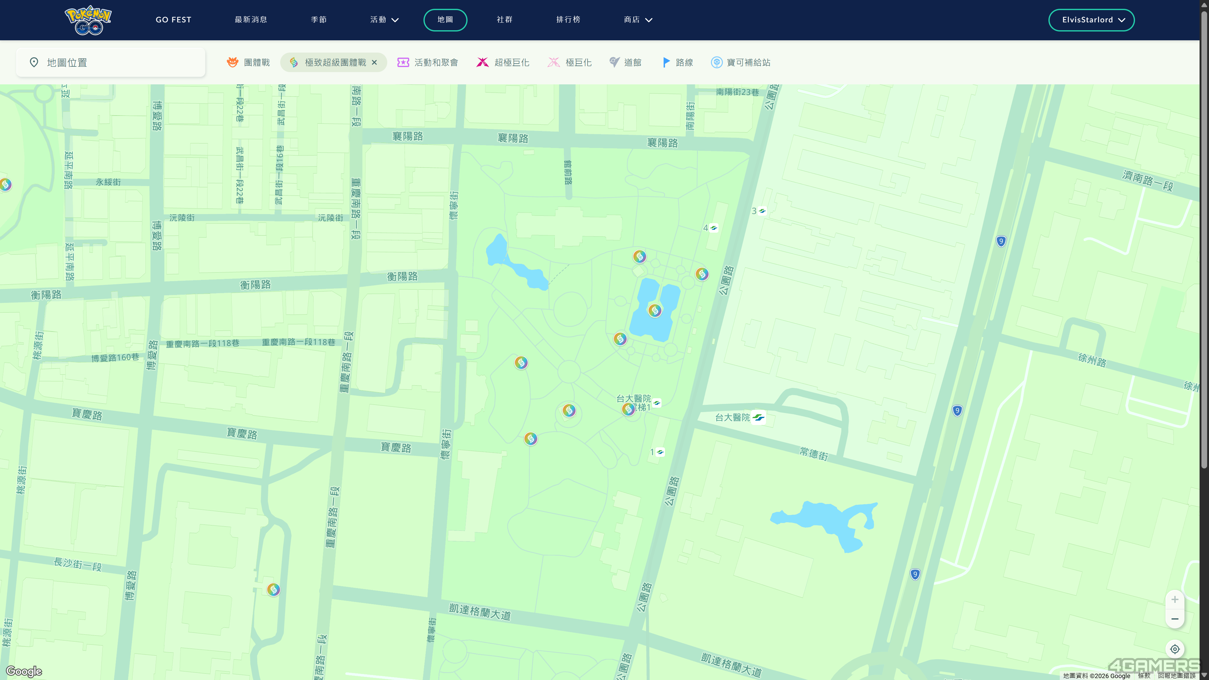Image resolution: width=1209 pixels, height=680 pixels.
Task: Click the 台大醫院 metro station icon
Action: point(758,417)
